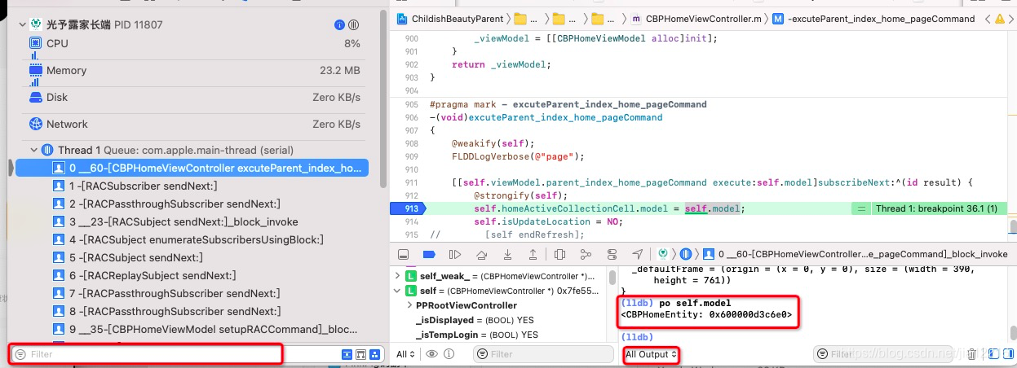Open Debug View Hierarchy
The height and width of the screenshot is (368, 1017).
[560, 254]
